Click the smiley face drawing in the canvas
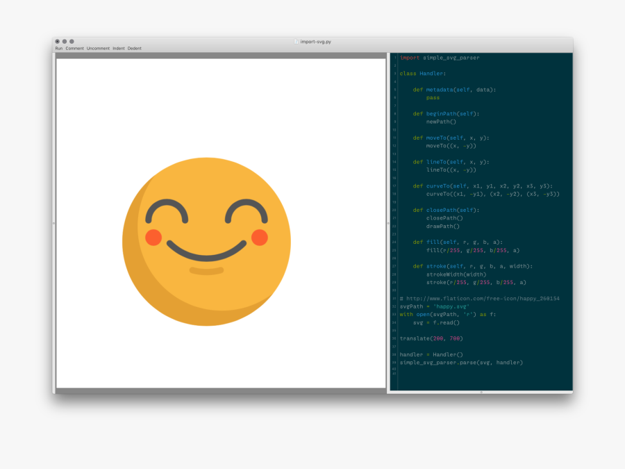Image resolution: width=625 pixels, height=469 pixels. (x=206, y=241)
